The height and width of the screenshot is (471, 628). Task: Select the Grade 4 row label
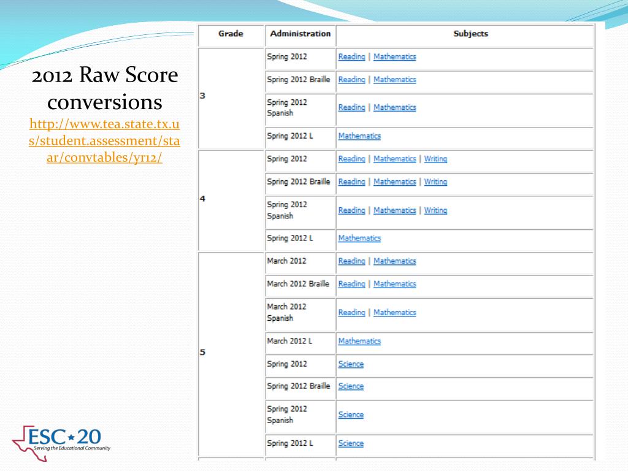202,199
